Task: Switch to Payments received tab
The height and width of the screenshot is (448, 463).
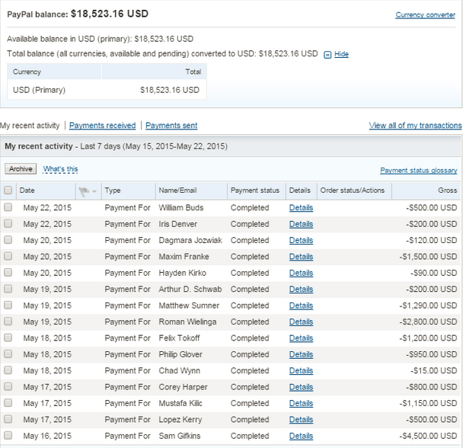Action: click(x=102, y=126)
